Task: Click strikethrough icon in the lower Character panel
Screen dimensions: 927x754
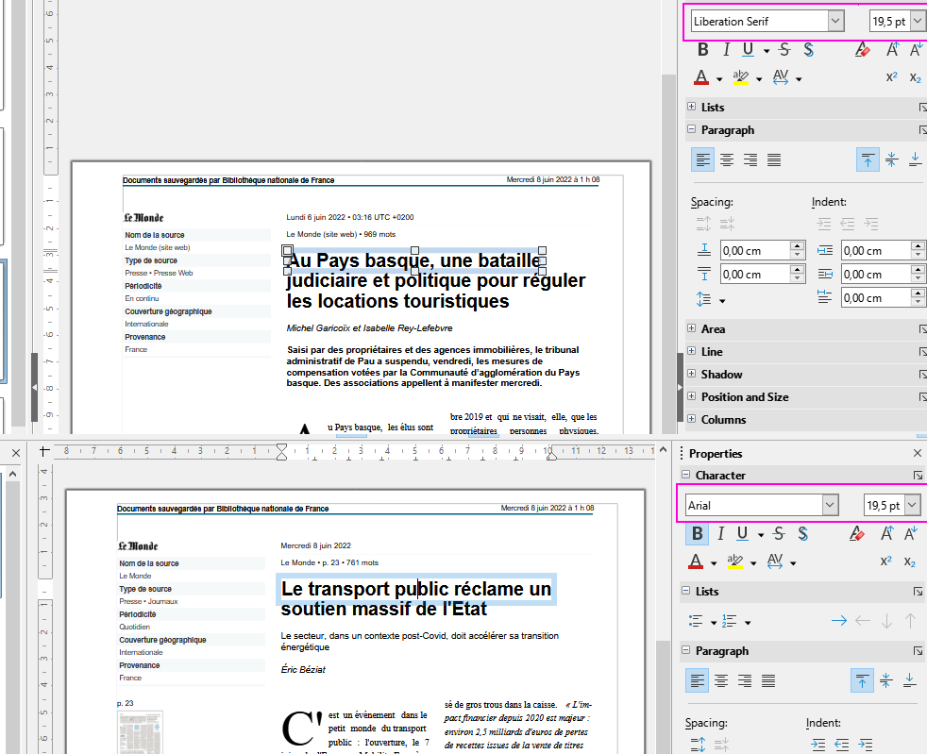Action: tap(781, 534)
